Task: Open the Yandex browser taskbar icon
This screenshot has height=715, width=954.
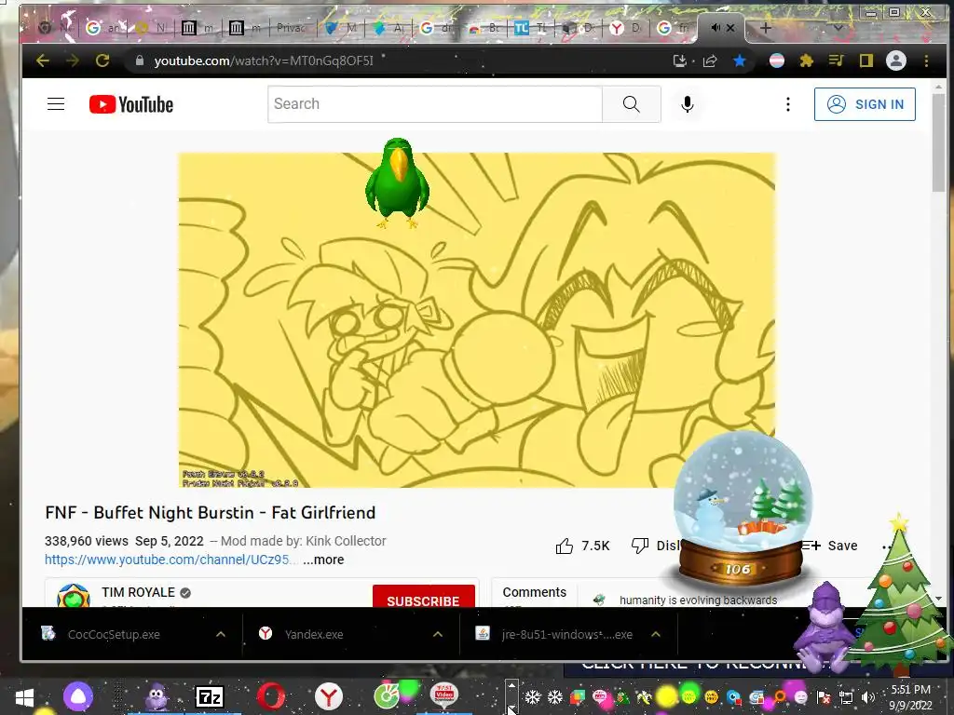Action: (329, 696)
